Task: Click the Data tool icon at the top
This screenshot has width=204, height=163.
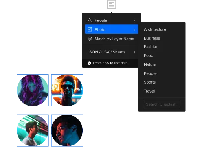Action: coord(112,4)
